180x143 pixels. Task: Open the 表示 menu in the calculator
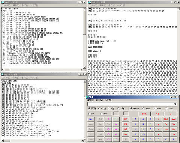(99, 100)
